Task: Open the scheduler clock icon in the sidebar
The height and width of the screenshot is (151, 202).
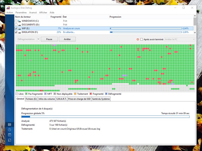Action: (10, 130)
